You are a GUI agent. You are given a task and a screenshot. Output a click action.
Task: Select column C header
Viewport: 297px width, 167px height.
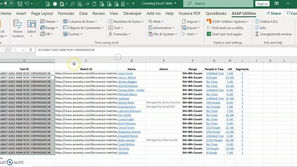(86, 61)
